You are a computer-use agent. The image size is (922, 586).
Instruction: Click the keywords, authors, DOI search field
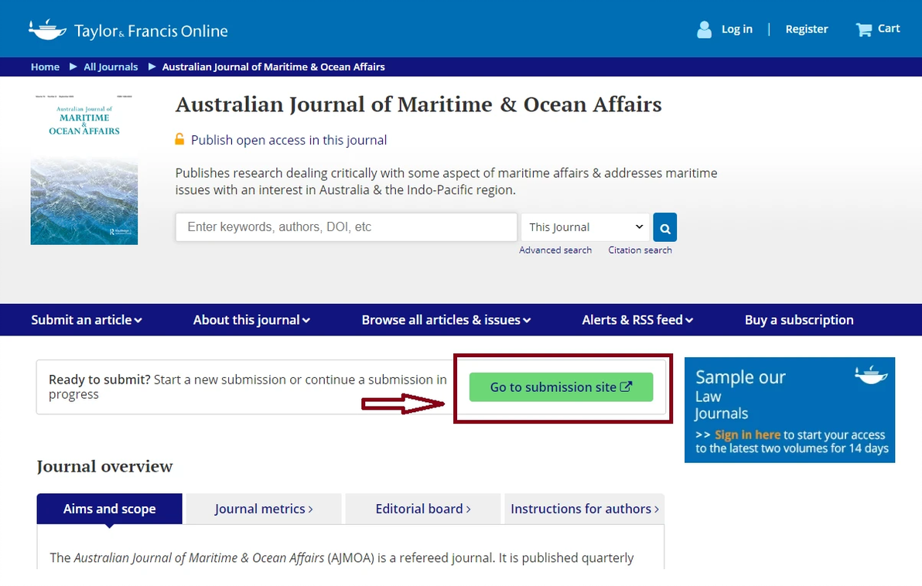point(347,227)
